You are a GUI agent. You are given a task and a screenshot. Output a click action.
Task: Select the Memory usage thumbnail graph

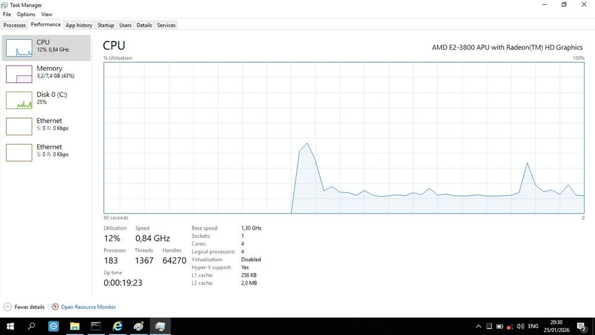click(x=19, y=74)
